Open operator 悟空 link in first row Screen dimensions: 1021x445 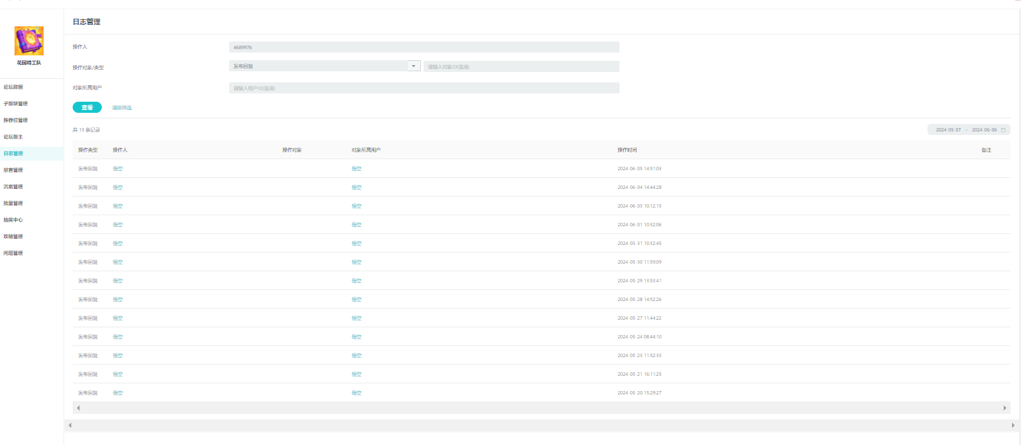tap(118, 169)
